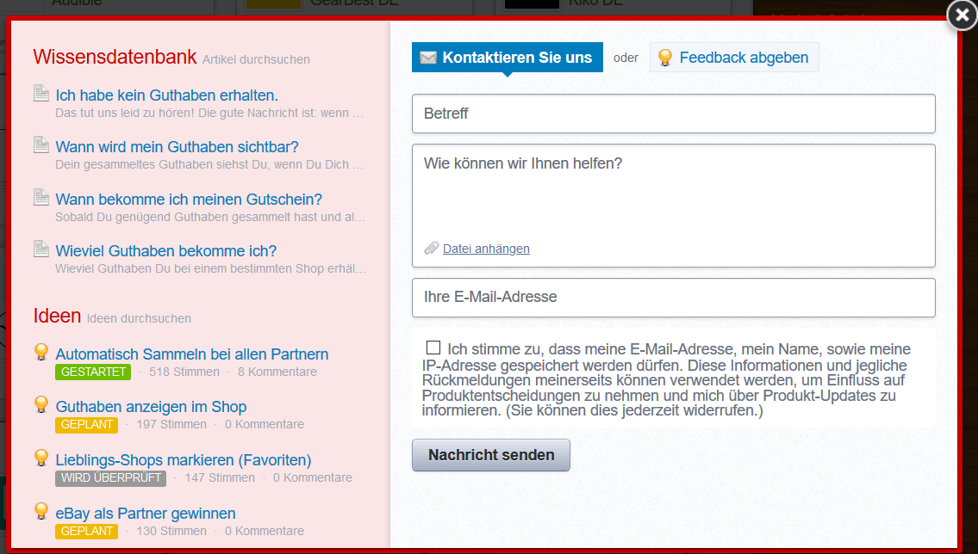Close the support dialog with the X
Image resolution: width=978 pixels, height=554 pixels.
(962, 15)
